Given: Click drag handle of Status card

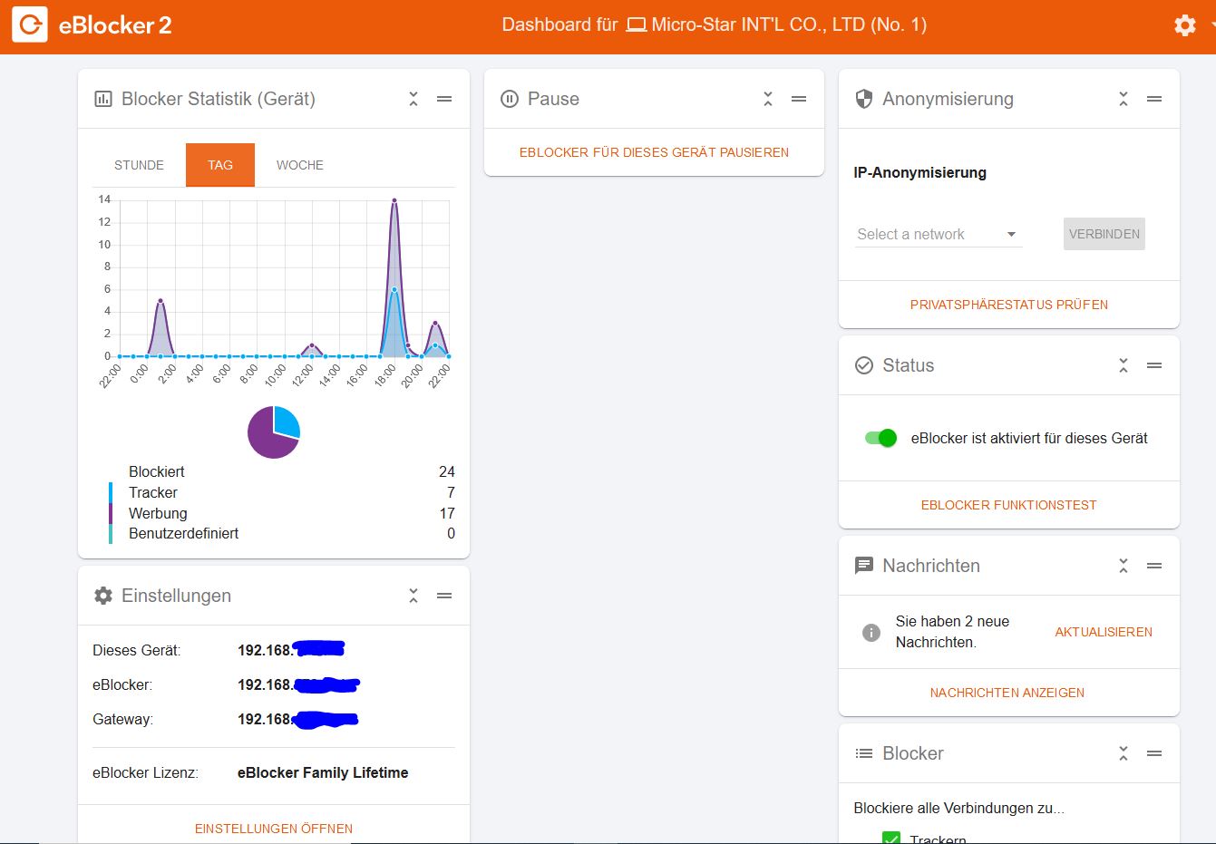Looking at the screenshot, I should (x=1154, y=365).
